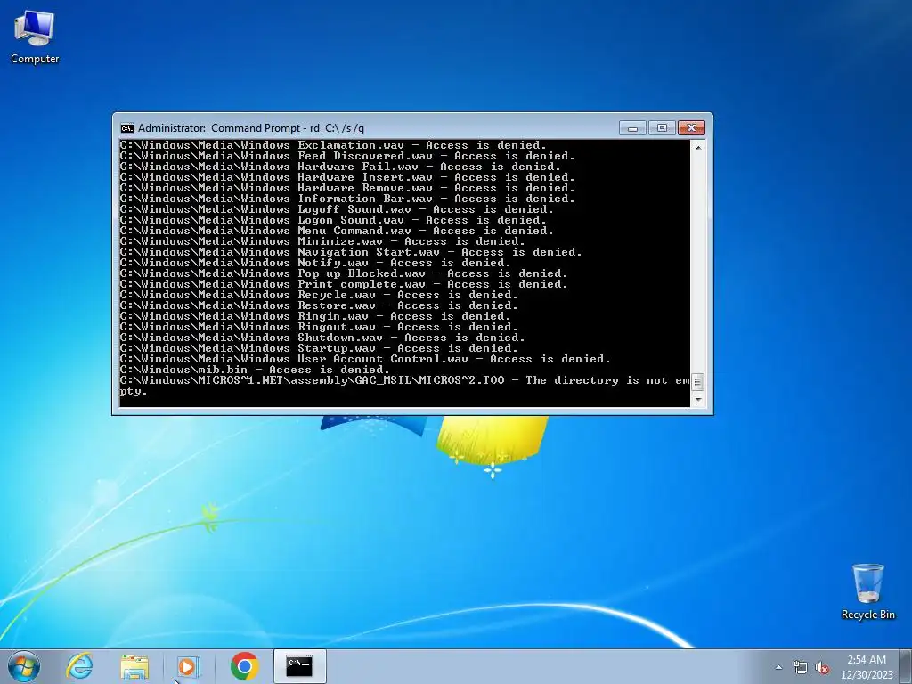Click the 'Windows Navigation Start.wav' line

pyautogui.click(x=351, y=252)
